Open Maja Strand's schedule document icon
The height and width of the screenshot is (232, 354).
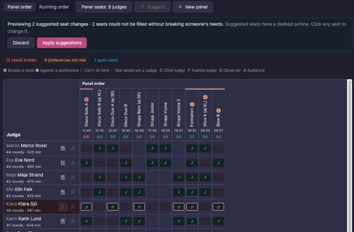click(x=63, y=178)
